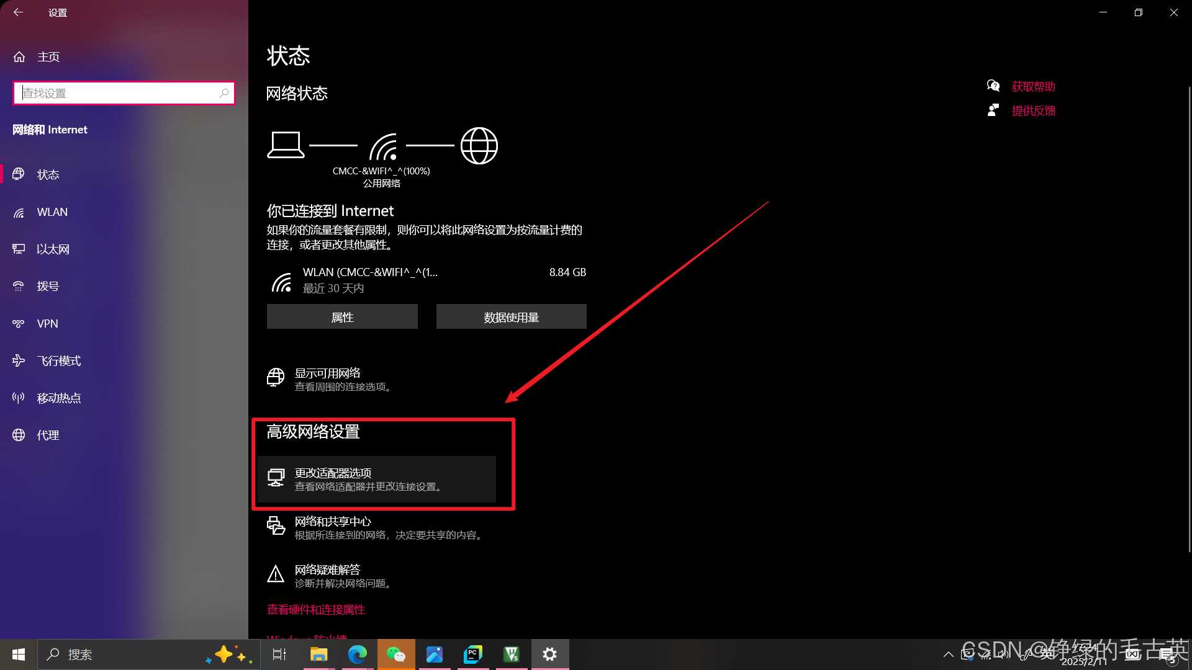
Task: Click the search magnifier in 查找设置 box
Action: click(x=224, y=93)
